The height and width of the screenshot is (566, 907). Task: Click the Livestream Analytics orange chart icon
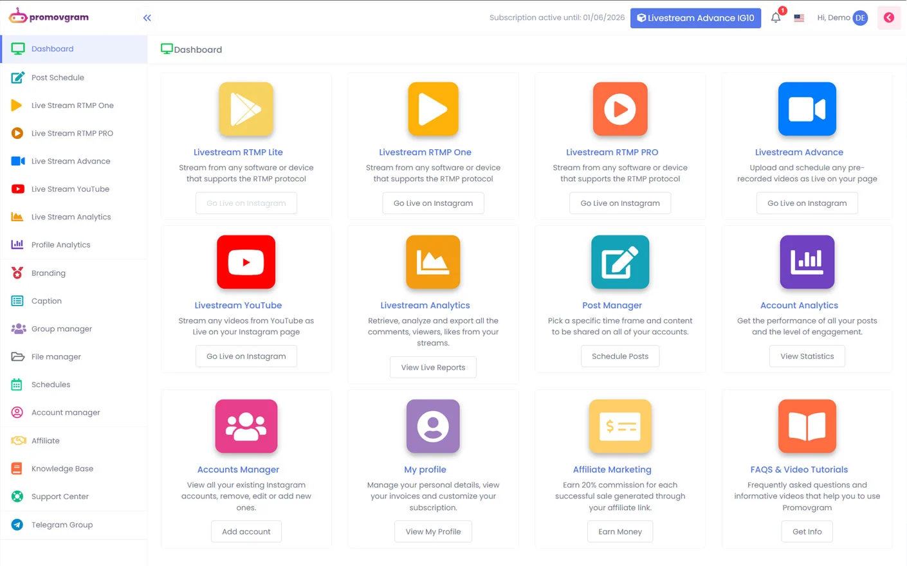point(433,262)
